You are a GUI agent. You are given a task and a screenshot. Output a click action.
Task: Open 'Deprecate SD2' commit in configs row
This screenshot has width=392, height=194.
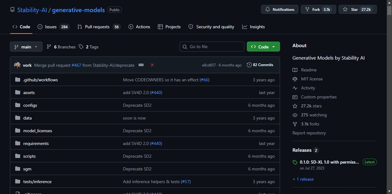137,105
